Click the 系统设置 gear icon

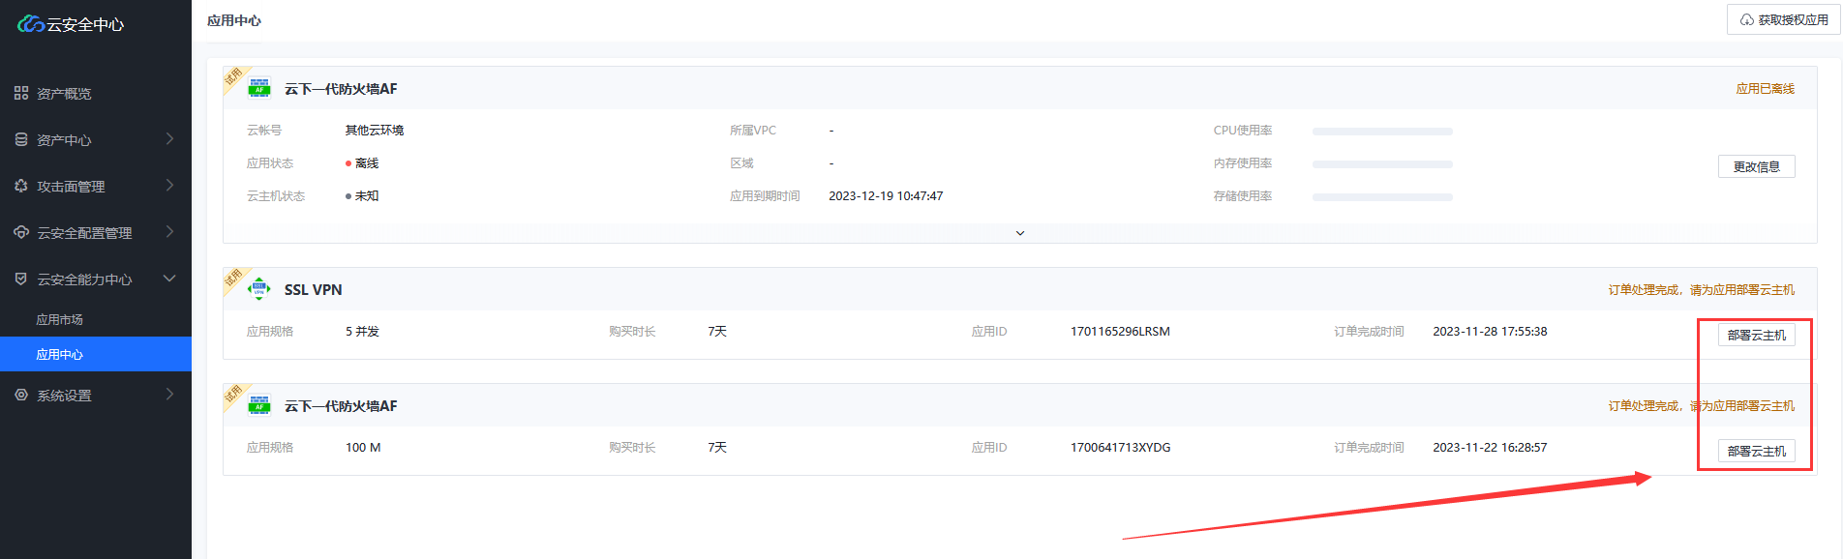click(21, 395)
